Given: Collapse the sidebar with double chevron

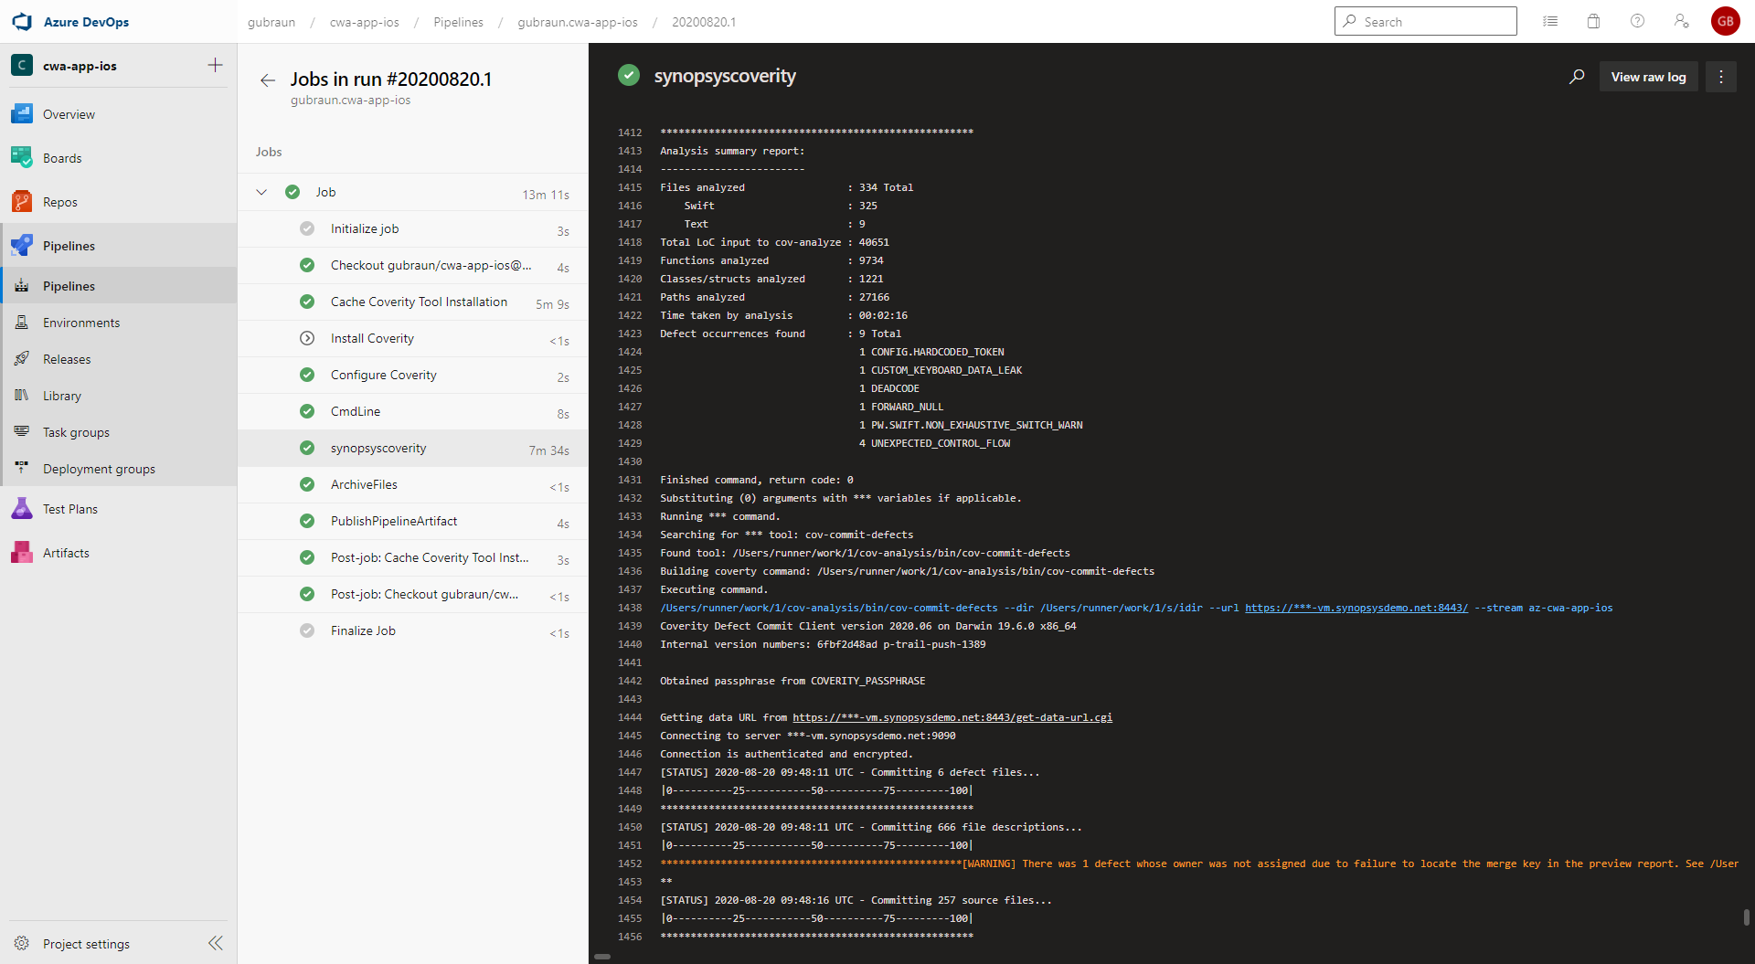Looking at the screenshot, I should pos(216,943).
